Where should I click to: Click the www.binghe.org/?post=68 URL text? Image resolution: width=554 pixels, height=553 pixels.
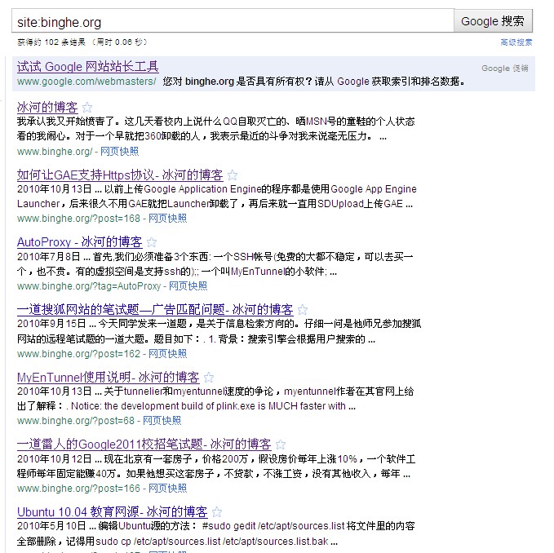pyautogui.click(x=76, y=421)
